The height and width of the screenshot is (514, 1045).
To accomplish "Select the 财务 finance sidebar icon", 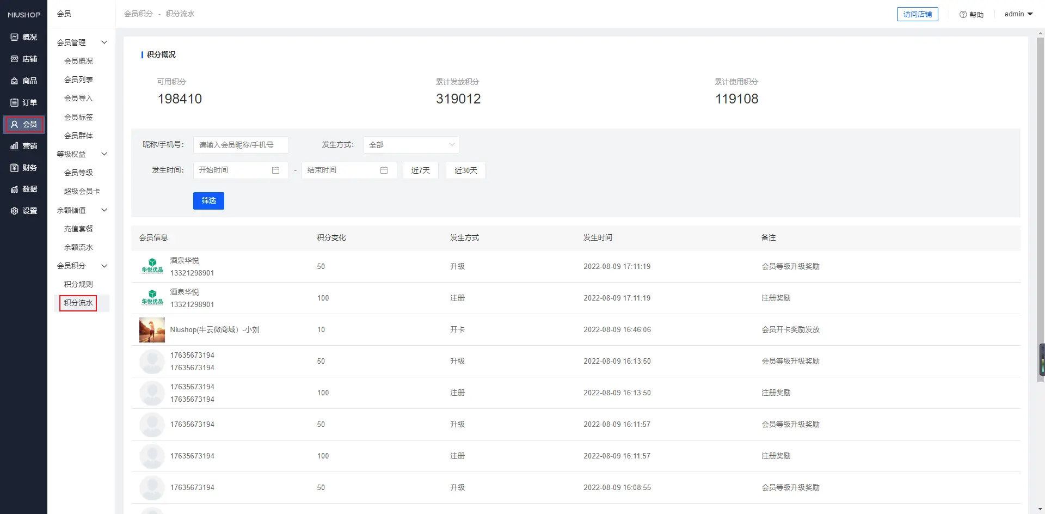I will point(15,168).
